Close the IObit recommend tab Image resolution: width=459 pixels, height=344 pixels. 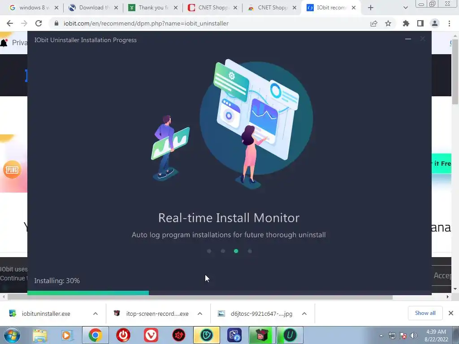tap(354, 8)
